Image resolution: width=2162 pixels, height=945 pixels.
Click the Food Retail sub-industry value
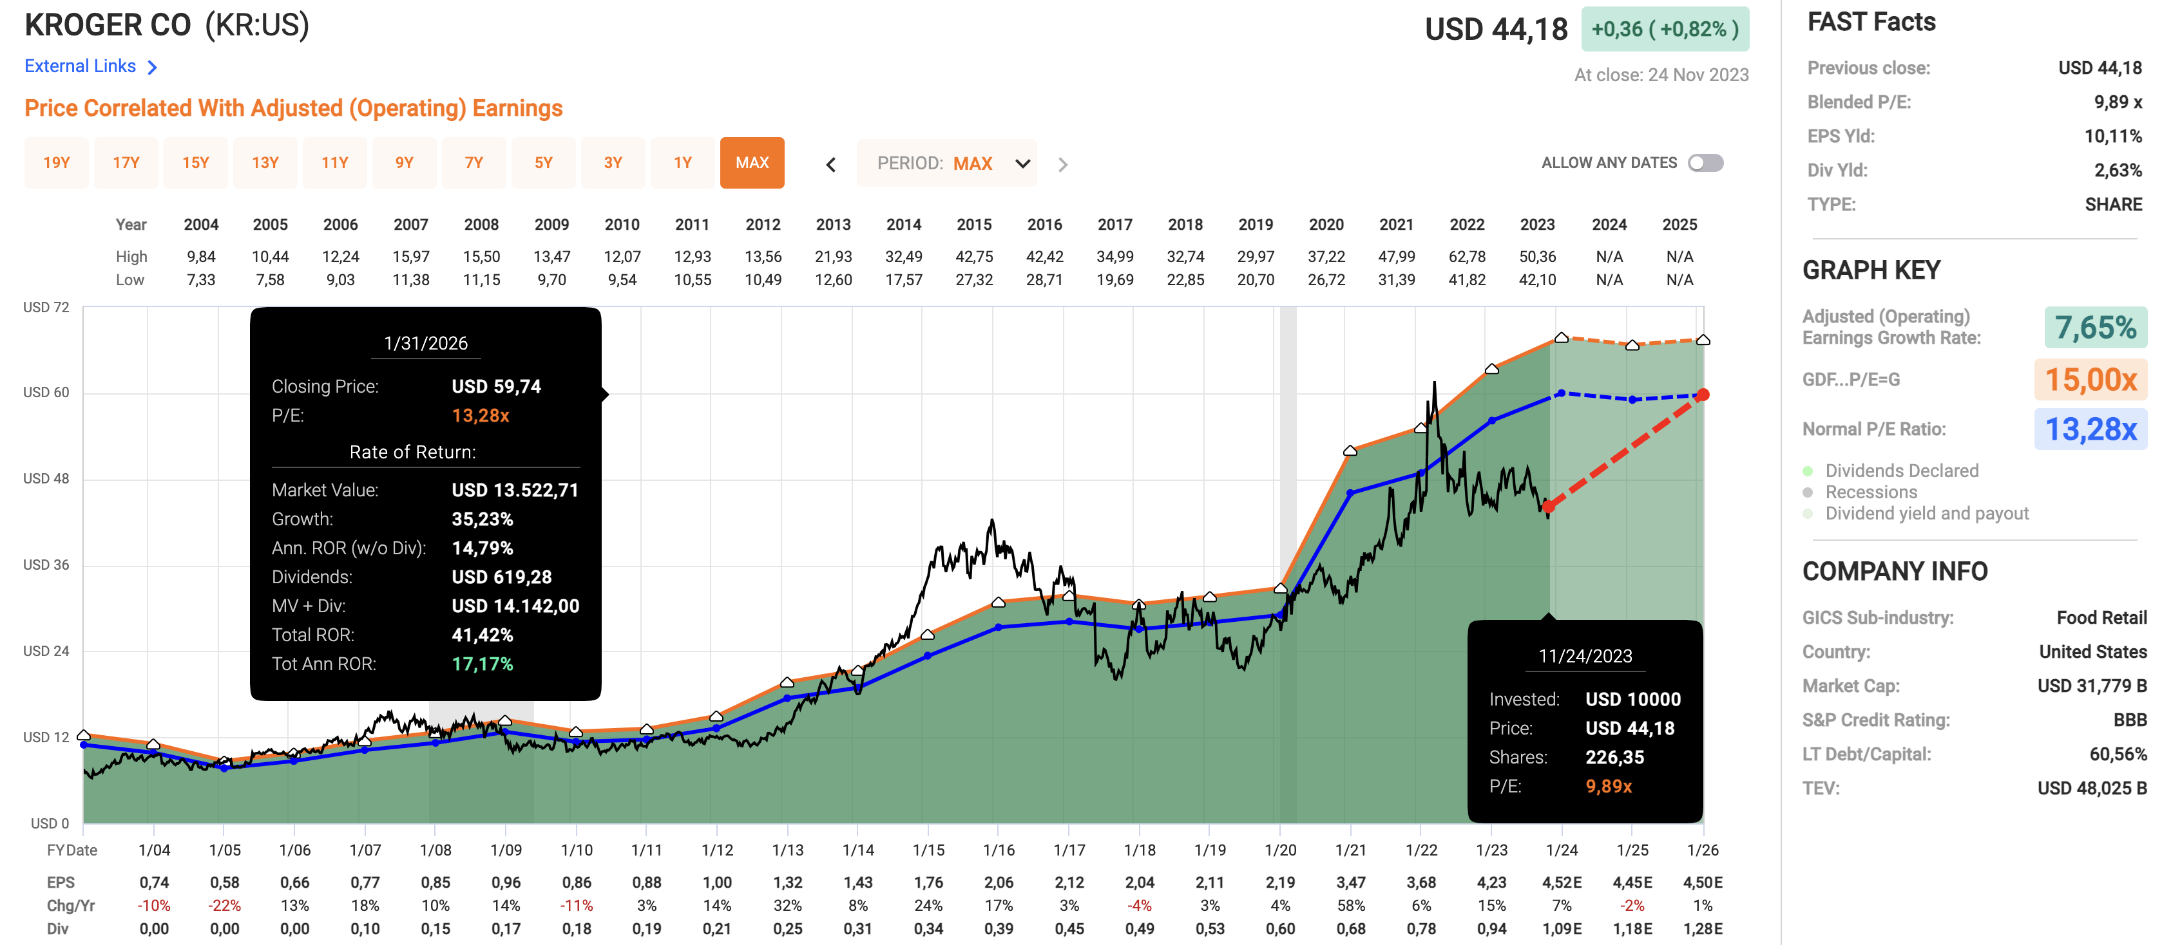[x=2101, y=618]
